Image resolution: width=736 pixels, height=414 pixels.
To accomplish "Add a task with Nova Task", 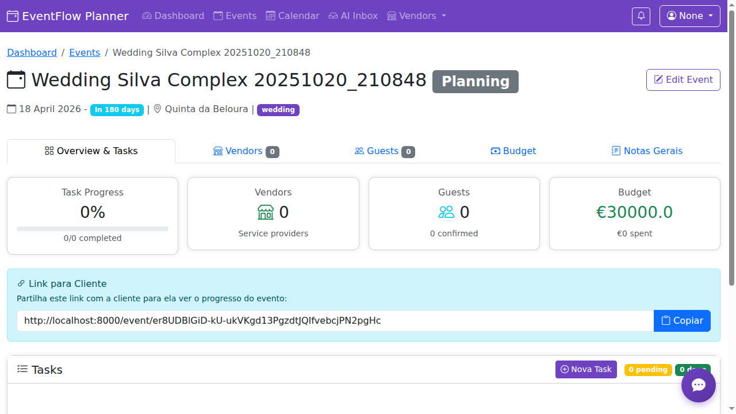I will tap(586, 369).
